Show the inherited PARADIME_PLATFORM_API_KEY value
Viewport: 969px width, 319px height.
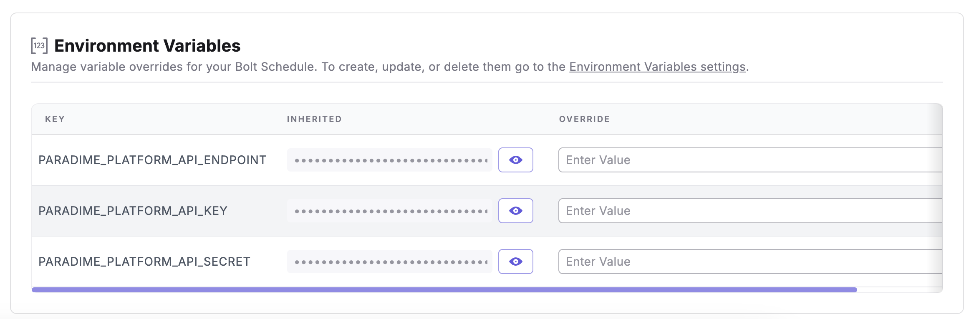coord(515,211)
